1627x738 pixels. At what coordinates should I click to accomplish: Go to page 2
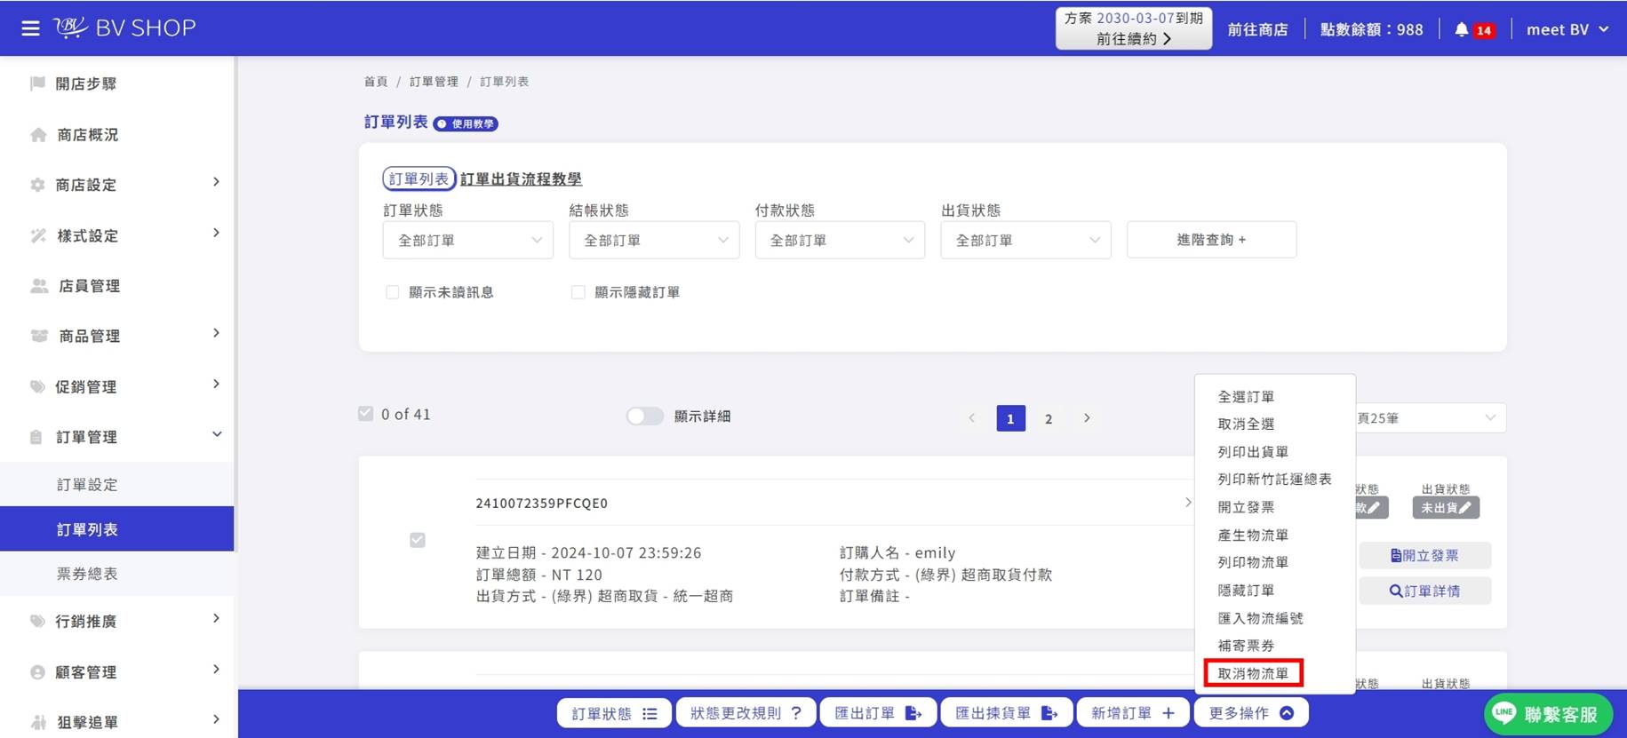[x=1049, y=418]
